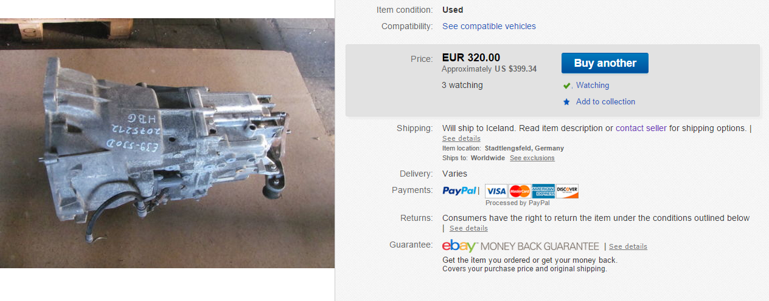Click the PayPal logo icon
Screen dimensions: 769x301
(x=459, y=191)
